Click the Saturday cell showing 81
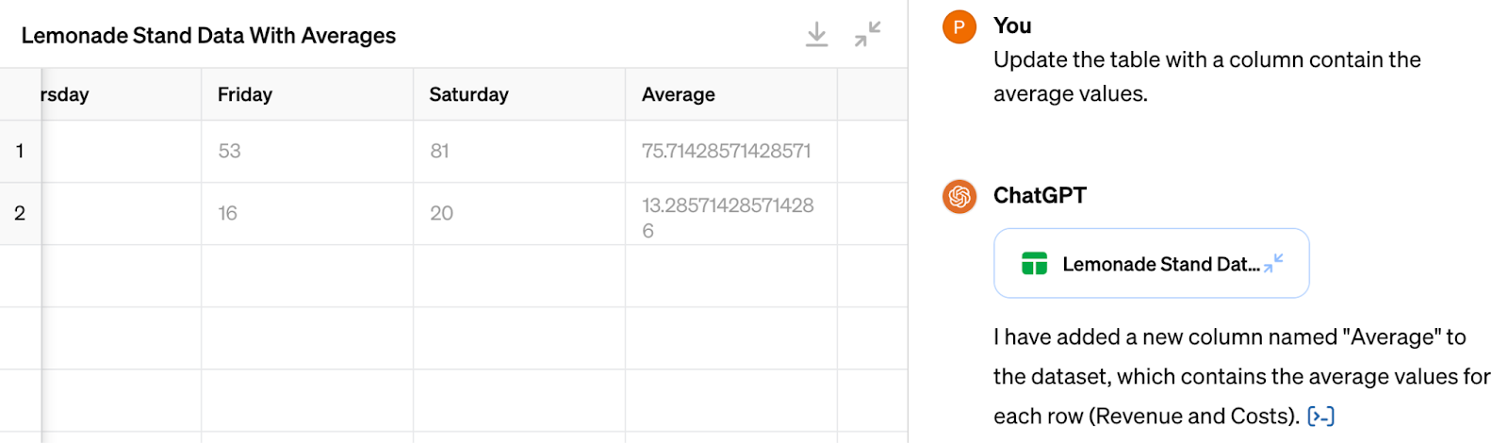The height and width of the screenshot is (443, 1508). [x=519, y=151]
